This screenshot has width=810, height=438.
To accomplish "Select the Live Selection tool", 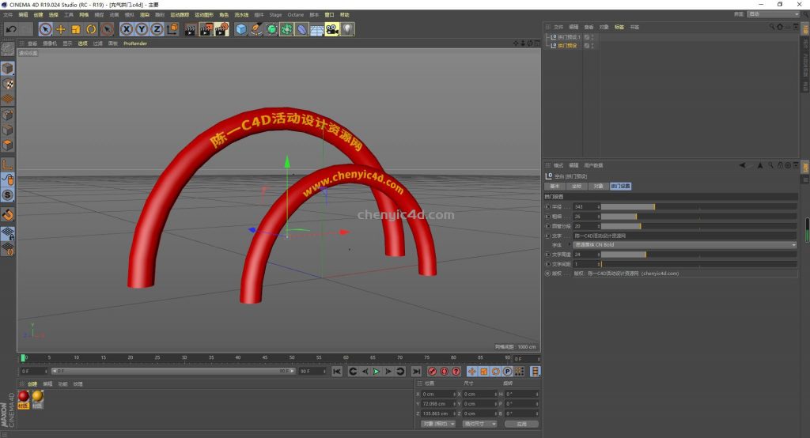I will [x=45, y=29].
